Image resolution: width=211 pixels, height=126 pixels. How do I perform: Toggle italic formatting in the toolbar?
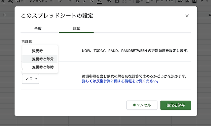[x=85, y=1]
